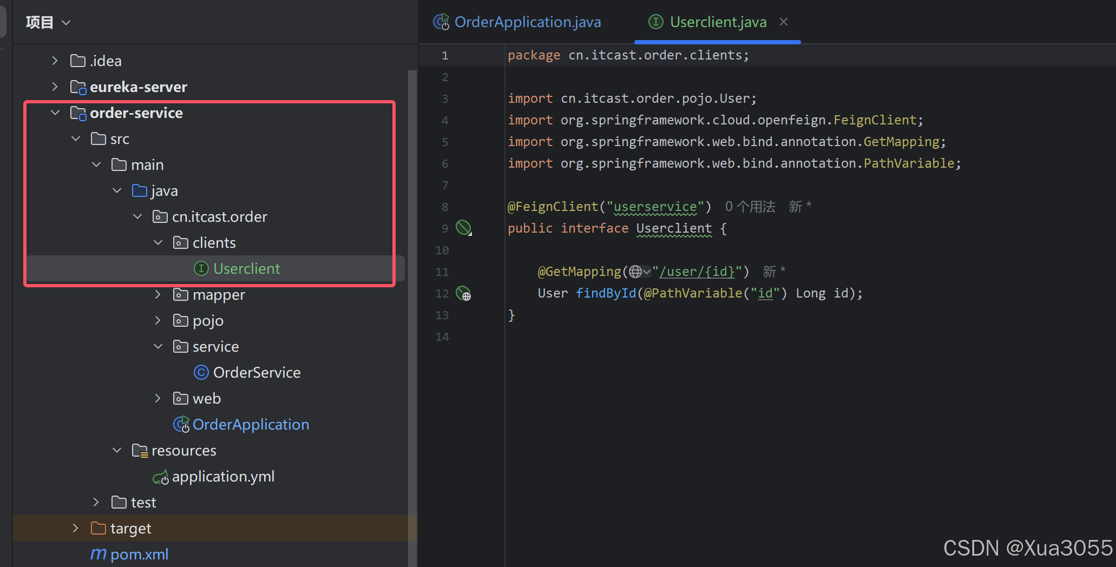The height and width of the screenshot is (567, 1116).
Task: Click the project tree vertical scrollbar
Action: point(412,318)
